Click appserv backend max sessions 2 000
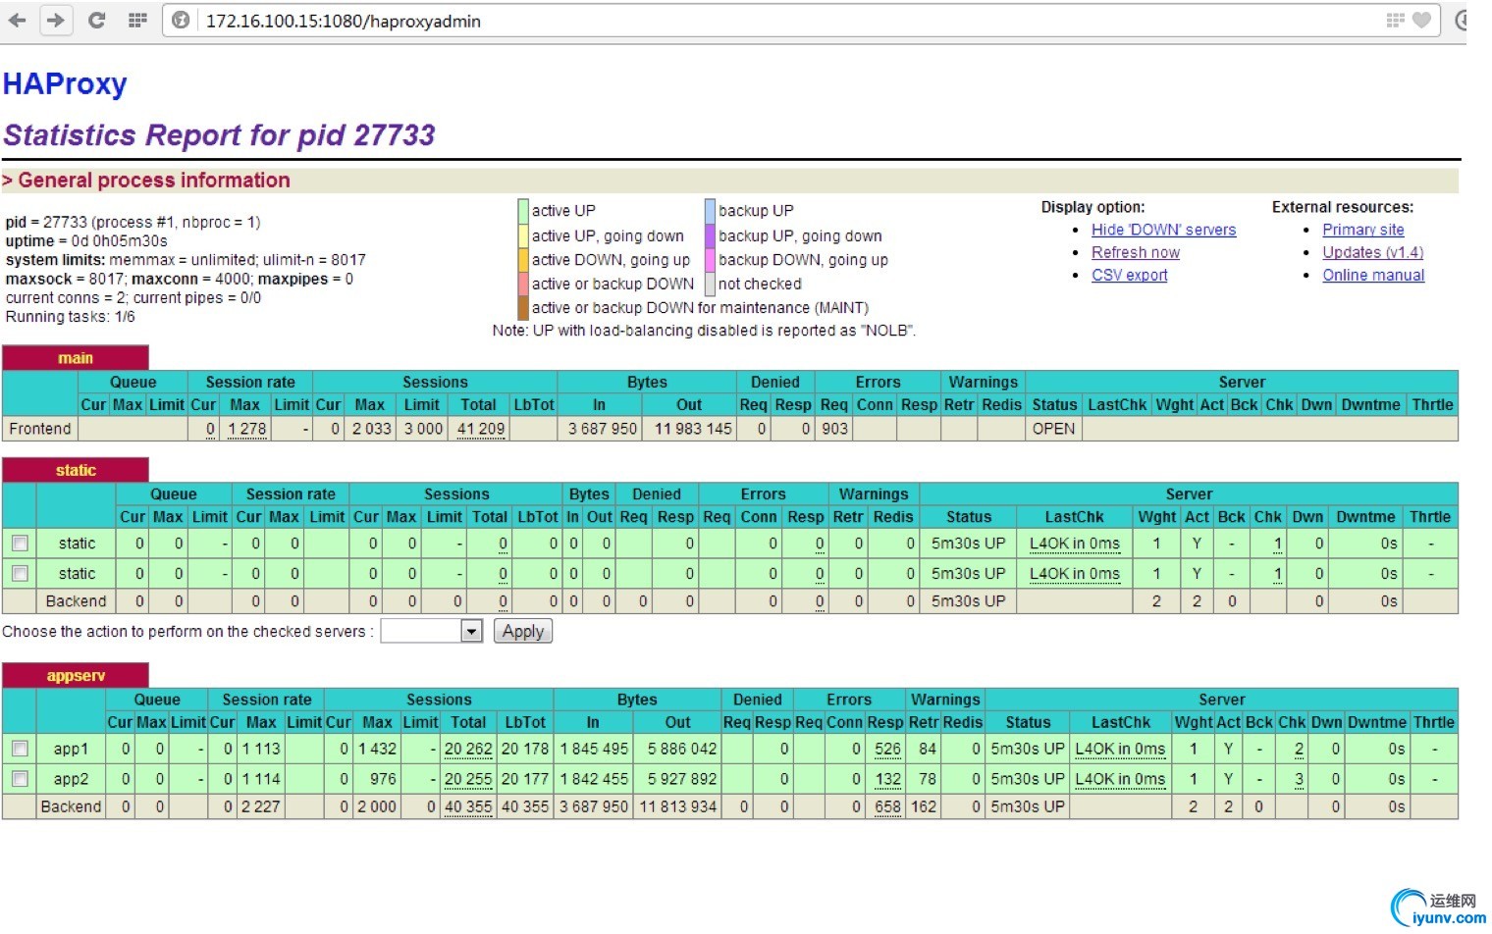 pos(377,806)
